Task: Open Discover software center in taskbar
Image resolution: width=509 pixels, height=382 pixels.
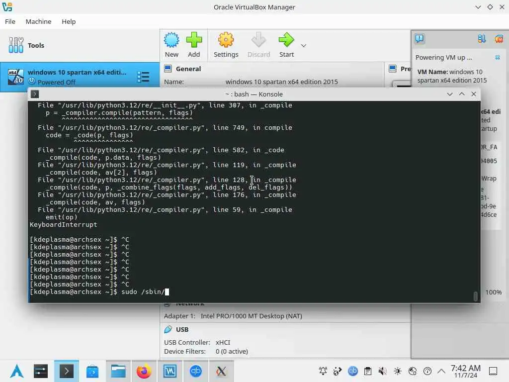Action: click(x=92, y=371)
